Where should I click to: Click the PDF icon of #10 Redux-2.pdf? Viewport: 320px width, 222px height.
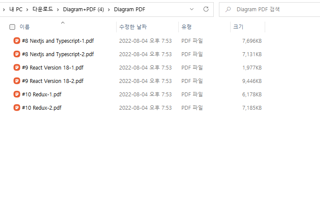tap(17, 108)
